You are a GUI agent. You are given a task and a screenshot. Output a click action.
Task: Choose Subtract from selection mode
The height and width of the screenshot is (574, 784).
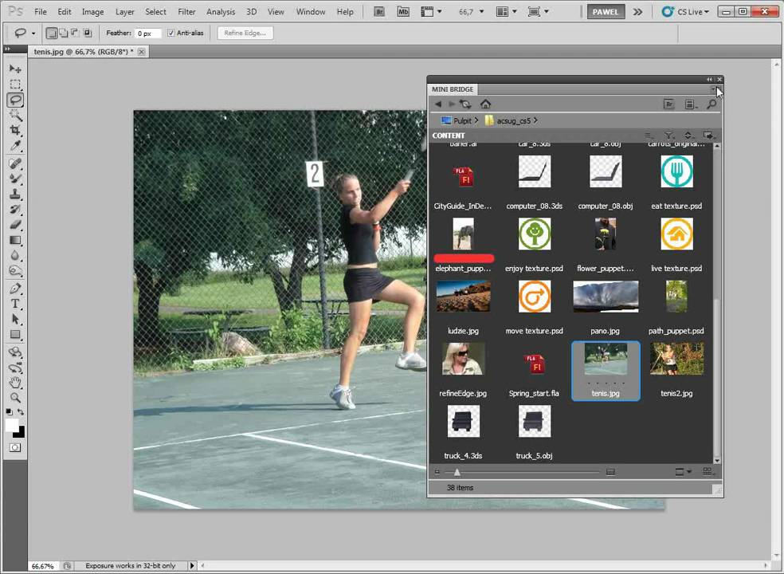click(75, 33)
